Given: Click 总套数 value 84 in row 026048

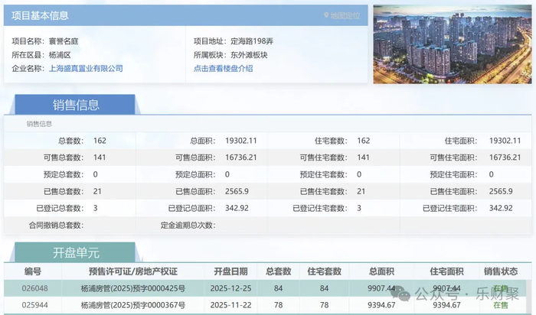Looking at the screenshot, I should (278, 288).
